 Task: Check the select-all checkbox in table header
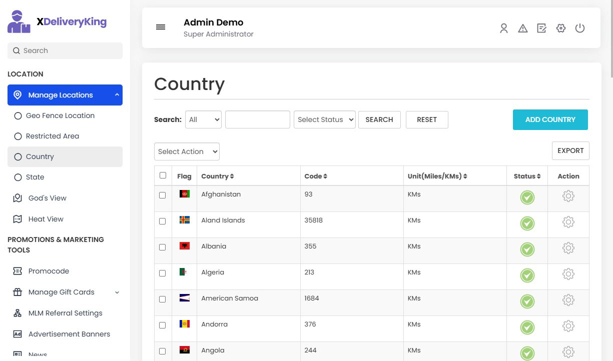163,175
